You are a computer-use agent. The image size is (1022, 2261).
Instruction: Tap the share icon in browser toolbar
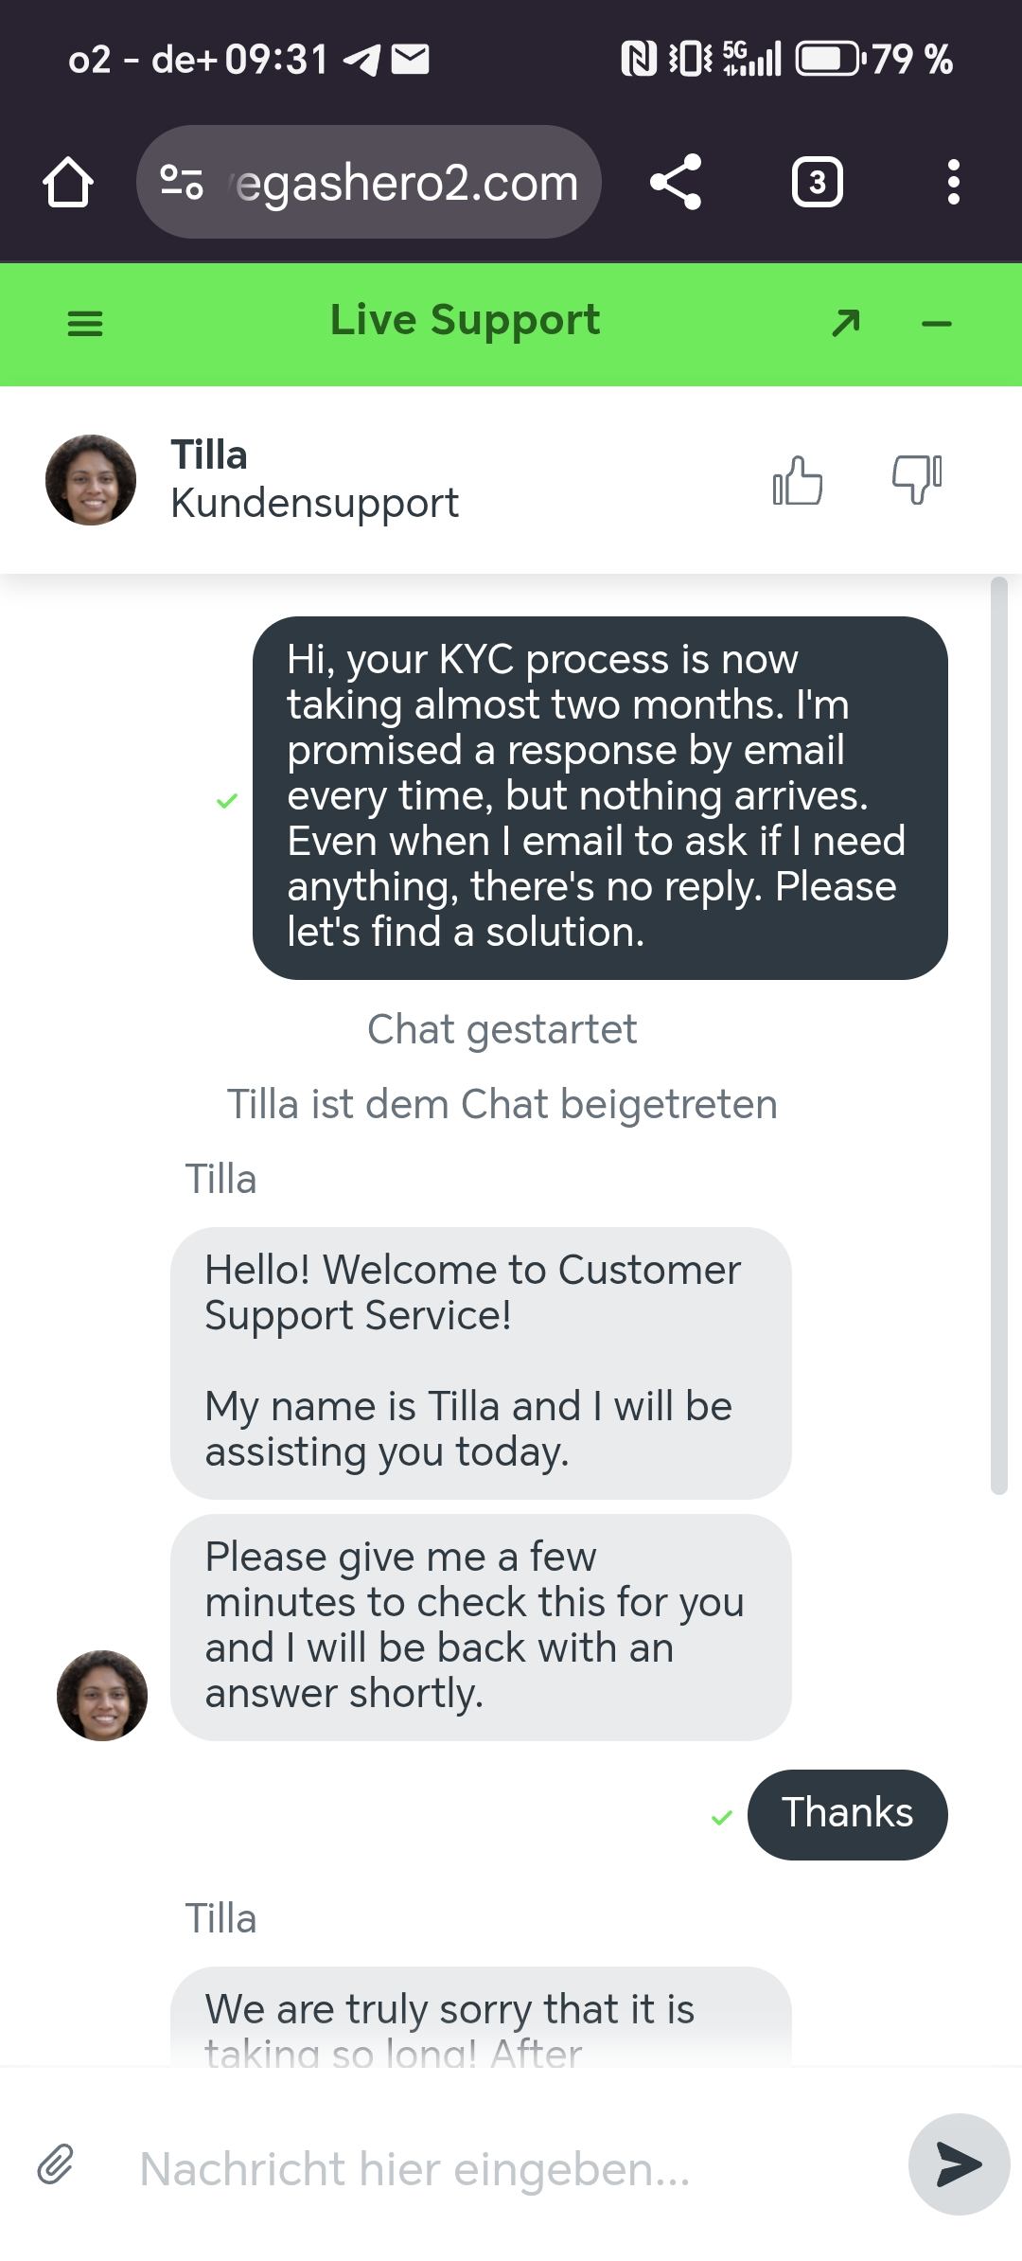676,182
